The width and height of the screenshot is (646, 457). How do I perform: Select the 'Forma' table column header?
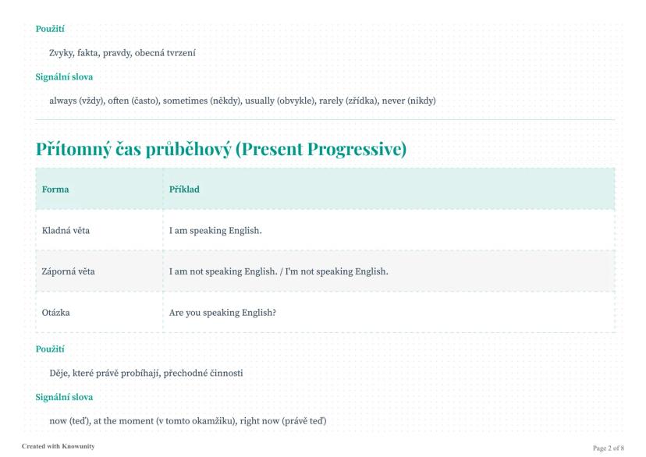tap(55, 189)
